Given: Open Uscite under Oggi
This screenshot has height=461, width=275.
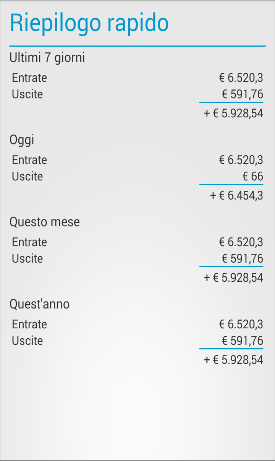Looking at the screenshot, I should (27, 176).
